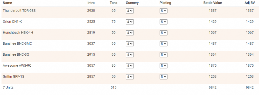Open the Griffin GRF-1S unit entry
The image size is (259, 95).
14,76
